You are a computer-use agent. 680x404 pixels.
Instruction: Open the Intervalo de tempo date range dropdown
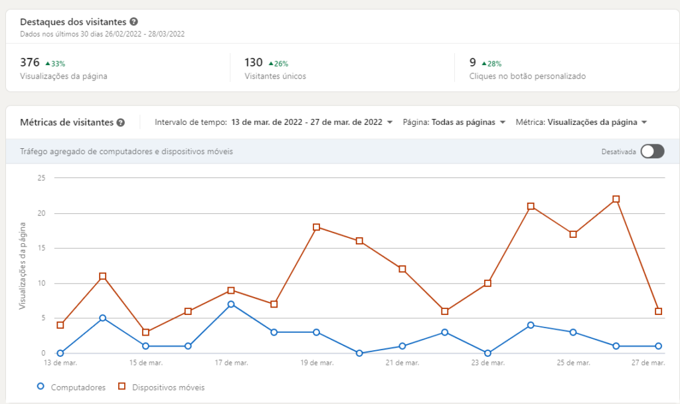coord(274,122)
